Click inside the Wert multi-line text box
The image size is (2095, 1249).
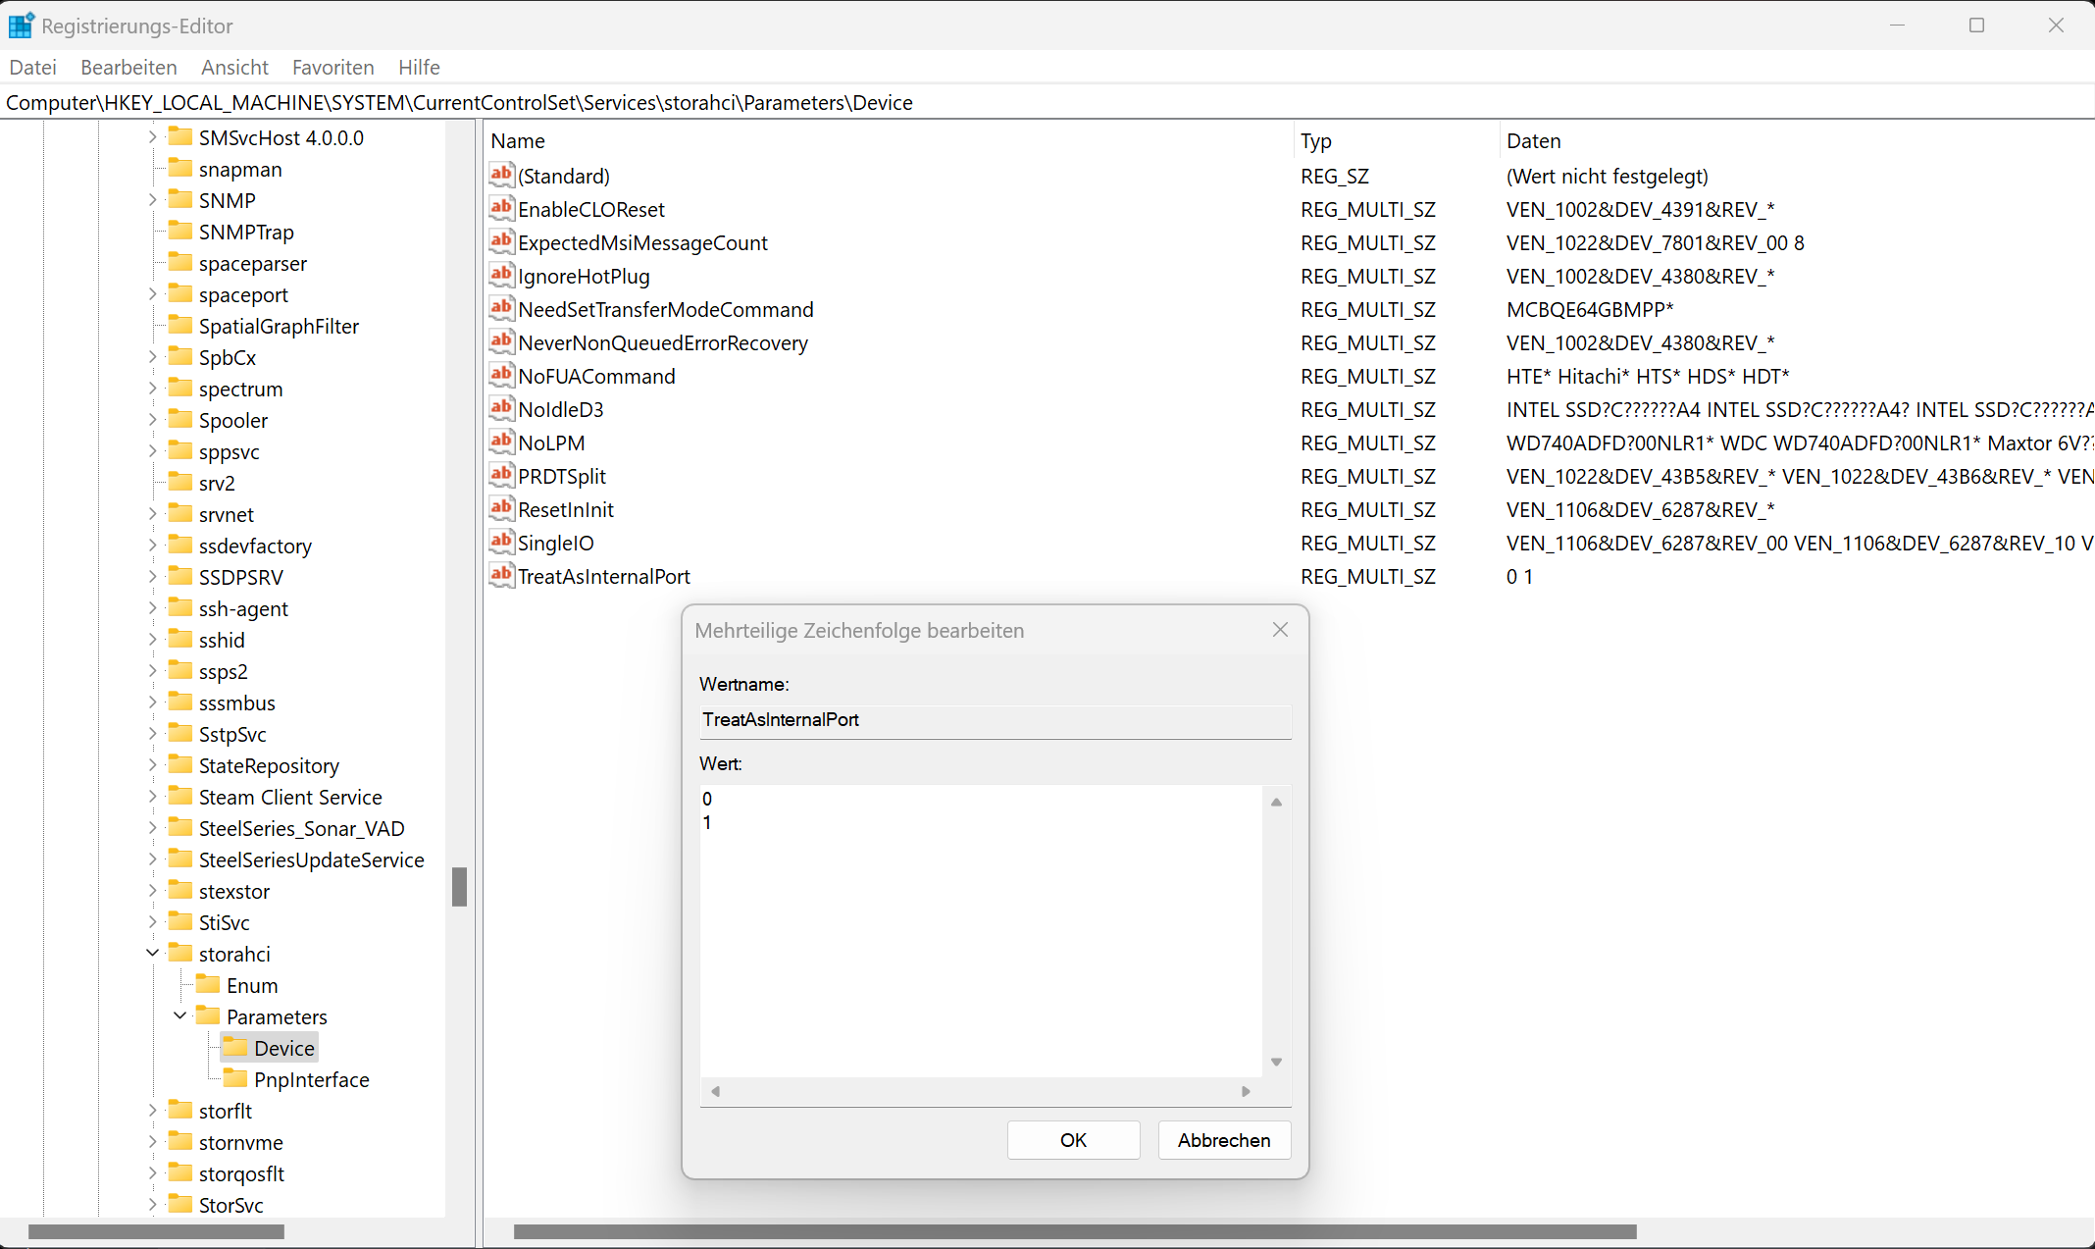pos(981,932)
